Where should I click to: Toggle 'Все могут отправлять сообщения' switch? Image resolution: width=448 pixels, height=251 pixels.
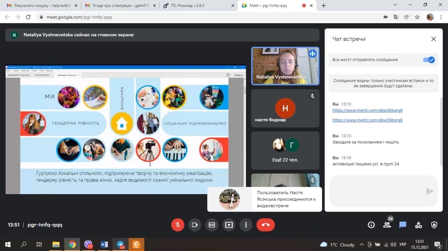click(x=429, y=60)
